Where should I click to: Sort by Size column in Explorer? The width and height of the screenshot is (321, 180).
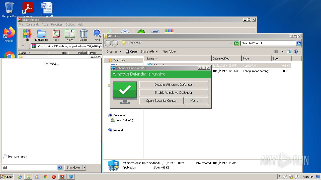(x=282, y=58)
